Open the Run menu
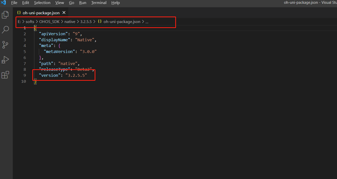Image resolution: width=337 pixels, height=179 pixels. (x=83, y=3)
